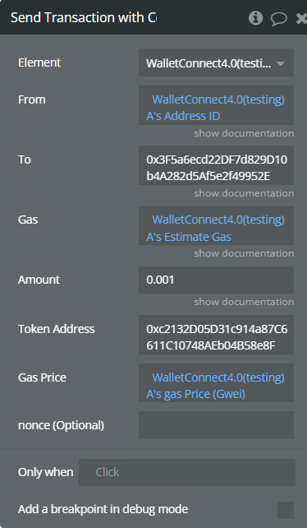Screen dimensions: 307x528
Task: Edit the Gas Price Gwei expression
Action: [x=216, y=383]
